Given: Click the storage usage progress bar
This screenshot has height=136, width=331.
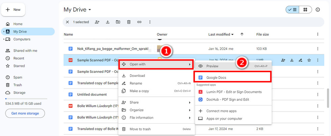Looking at the screenshot, I should pyautogui.click(x=26, y=99).
